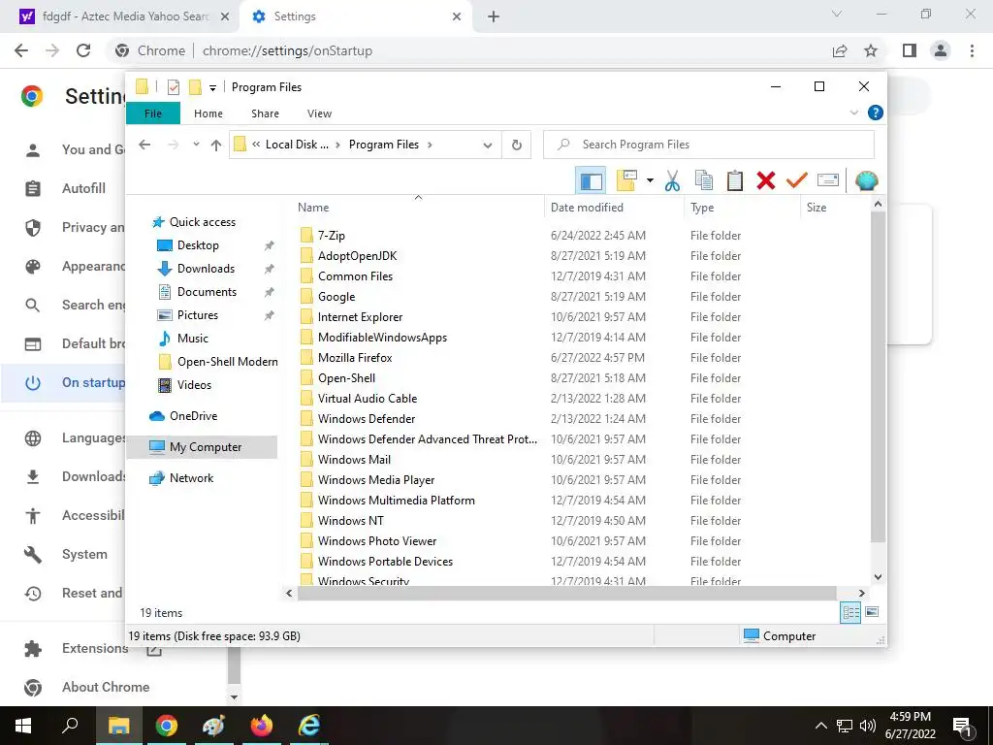
Task: Open a new Chrome tab with plus button
Action: pyautogui.click(x=494, y=17)
